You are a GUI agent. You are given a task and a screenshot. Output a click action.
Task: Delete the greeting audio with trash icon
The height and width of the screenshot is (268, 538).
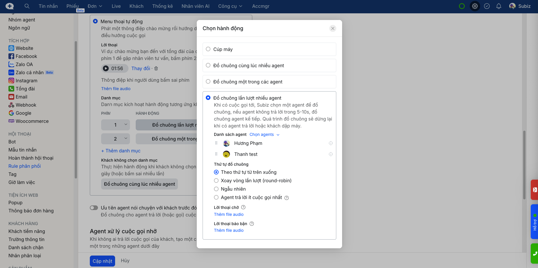click(x=156, y=68)
